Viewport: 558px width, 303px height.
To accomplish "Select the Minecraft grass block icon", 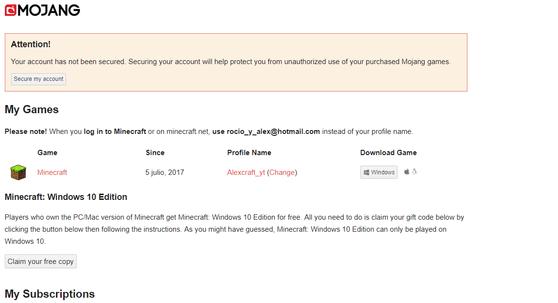I will tap(18, 172).
